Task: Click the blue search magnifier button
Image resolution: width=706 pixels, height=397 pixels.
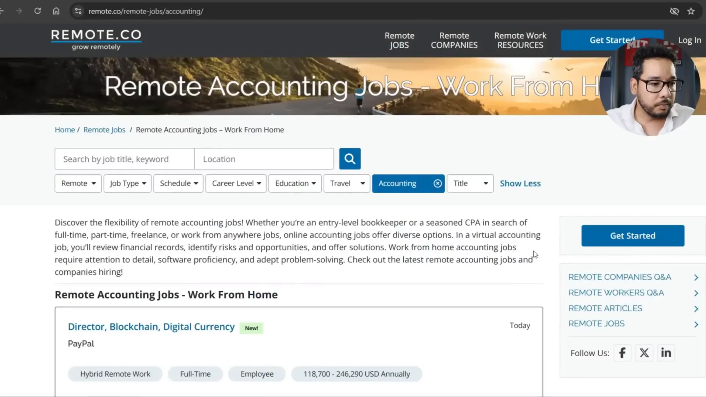Action: click(x=350, y=159)
